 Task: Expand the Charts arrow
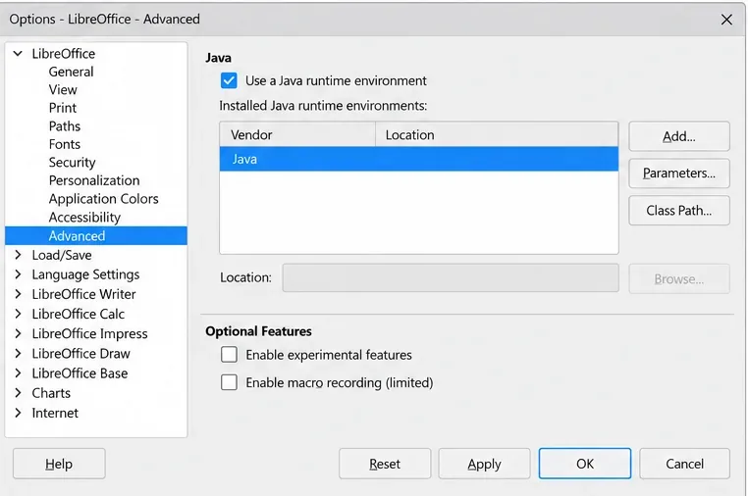[18, 393]
